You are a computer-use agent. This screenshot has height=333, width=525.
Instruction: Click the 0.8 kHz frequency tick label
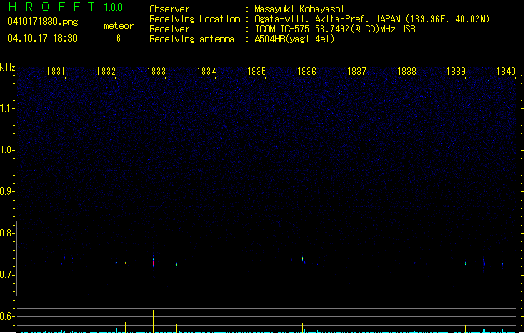coord(6,233)
